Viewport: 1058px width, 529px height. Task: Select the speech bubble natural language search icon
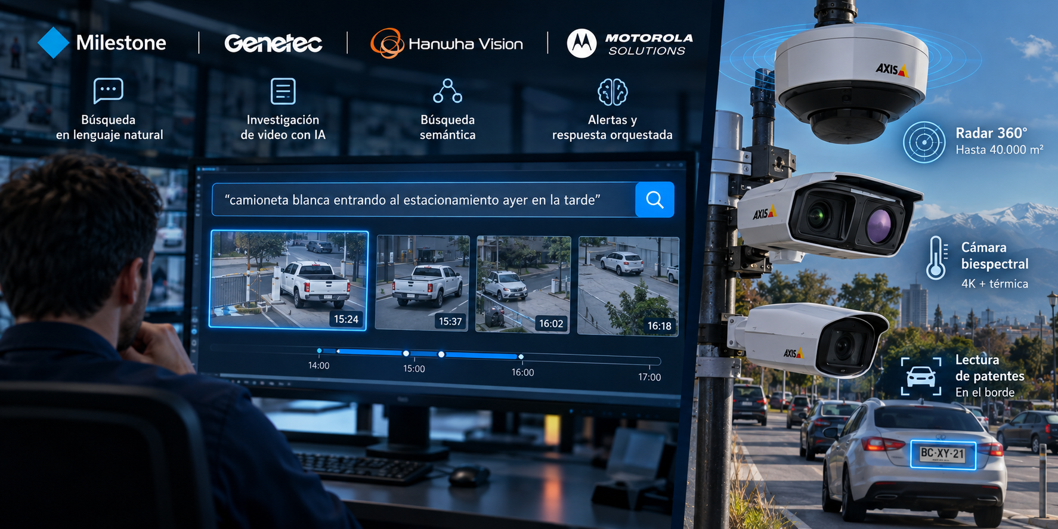pos(109,91)
